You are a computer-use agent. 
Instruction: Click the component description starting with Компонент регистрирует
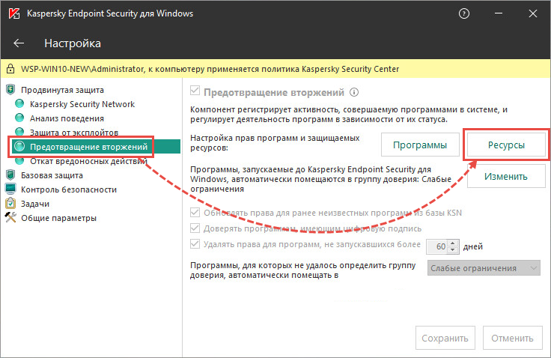pos(349,115)
